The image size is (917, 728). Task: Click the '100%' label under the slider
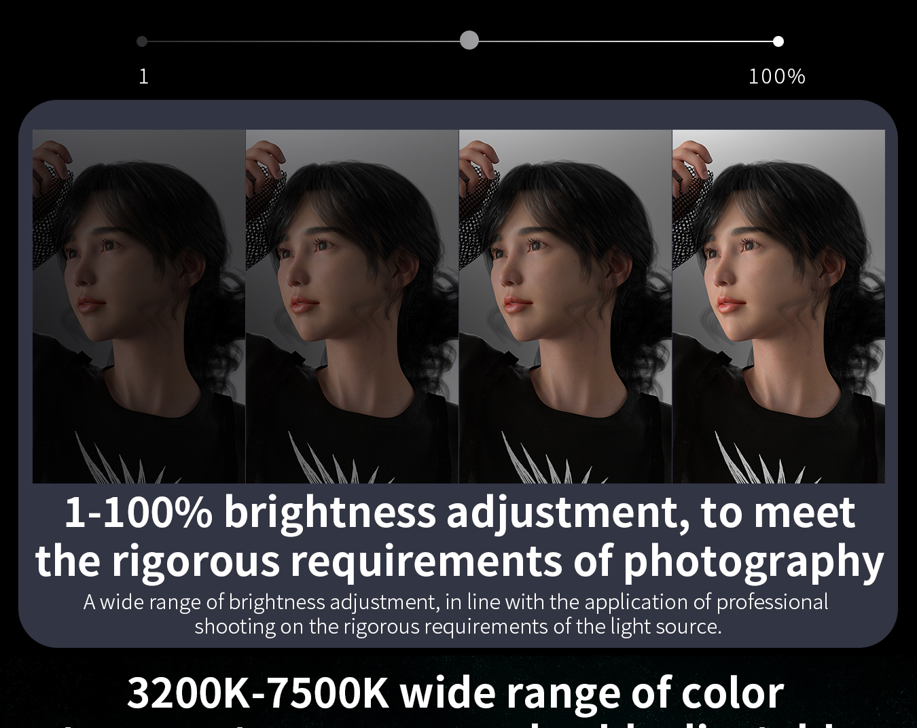tap(777, 76)
